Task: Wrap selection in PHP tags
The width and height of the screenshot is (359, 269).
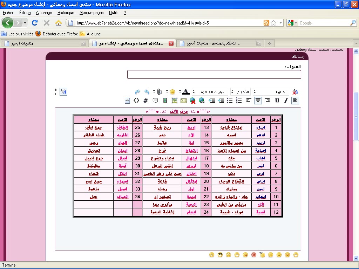Action: click(x=127, y=101)
